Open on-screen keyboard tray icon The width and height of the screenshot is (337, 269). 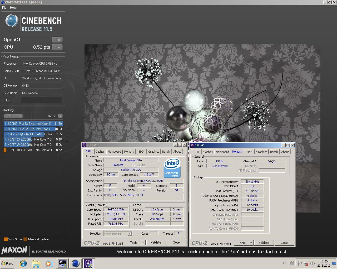click(x=292, y=263)
